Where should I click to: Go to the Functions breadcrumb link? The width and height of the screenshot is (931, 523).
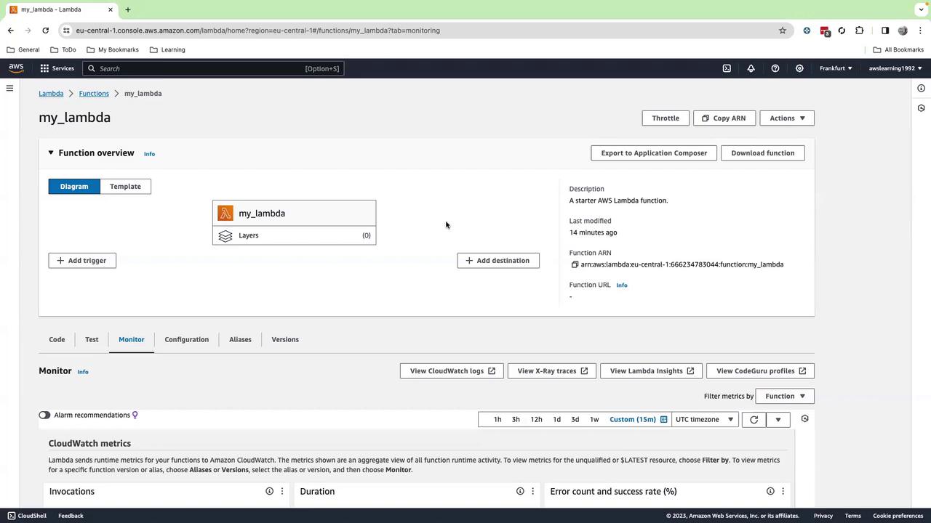click(94, 94)
